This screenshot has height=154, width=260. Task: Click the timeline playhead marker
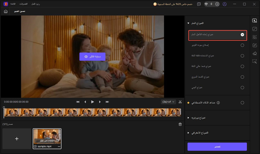pos(4,108)
